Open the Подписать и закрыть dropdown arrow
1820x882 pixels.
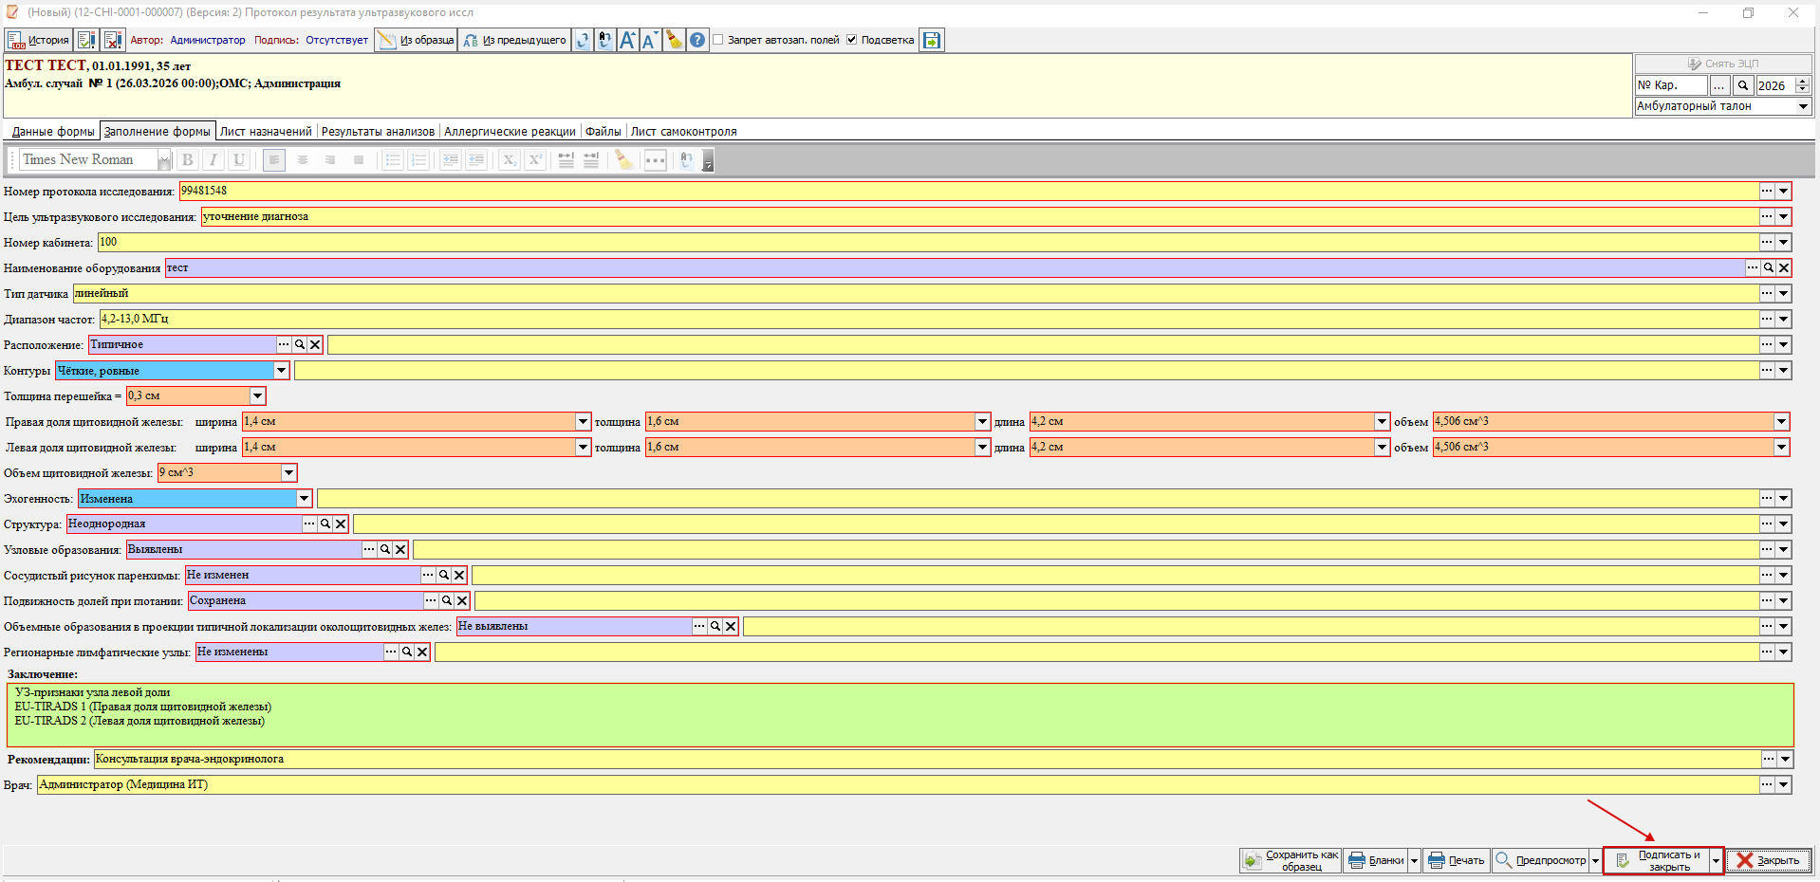click(x=1716, y=861)
